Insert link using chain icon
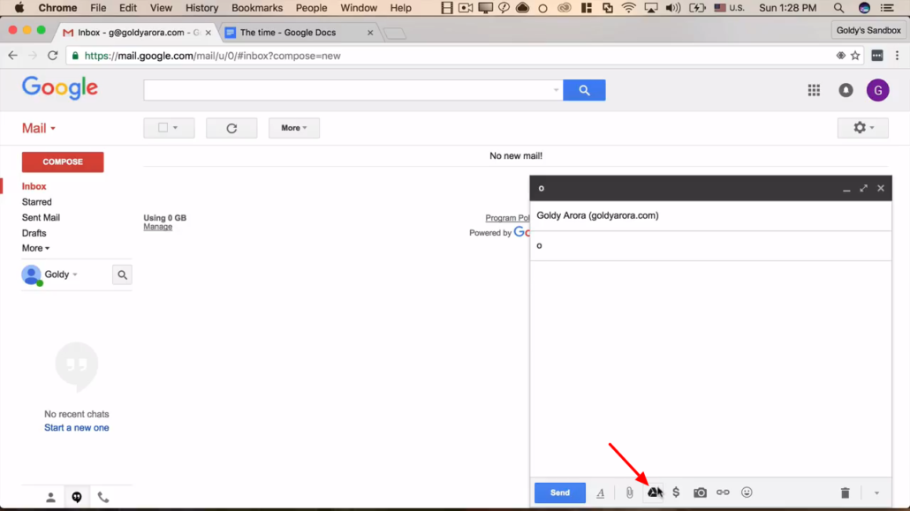The image size is (910, 511). click(x=723, y=492)
